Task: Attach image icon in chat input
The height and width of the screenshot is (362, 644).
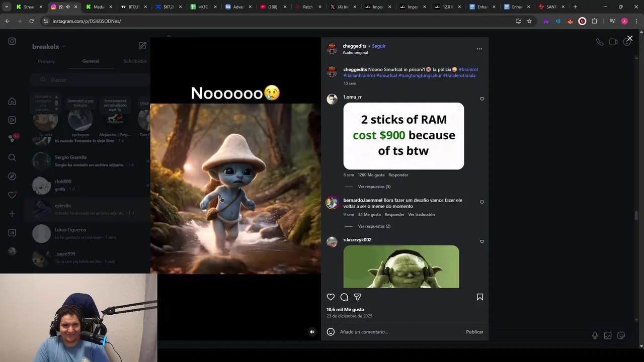Action: click(608, 335)
